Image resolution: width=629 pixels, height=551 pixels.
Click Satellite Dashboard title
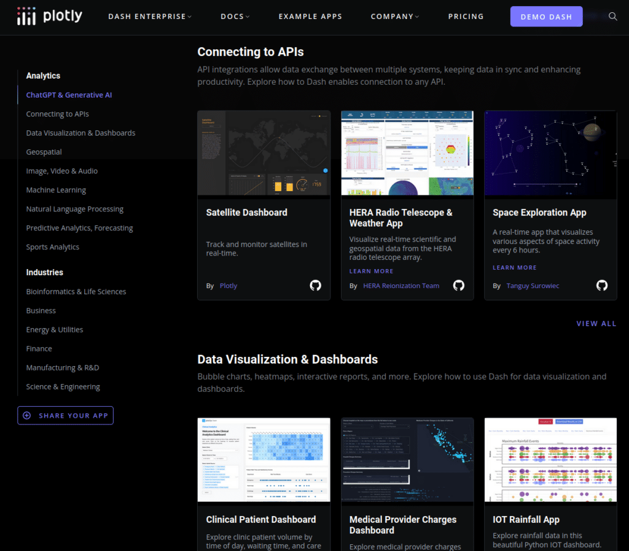[x=247, y=213]
